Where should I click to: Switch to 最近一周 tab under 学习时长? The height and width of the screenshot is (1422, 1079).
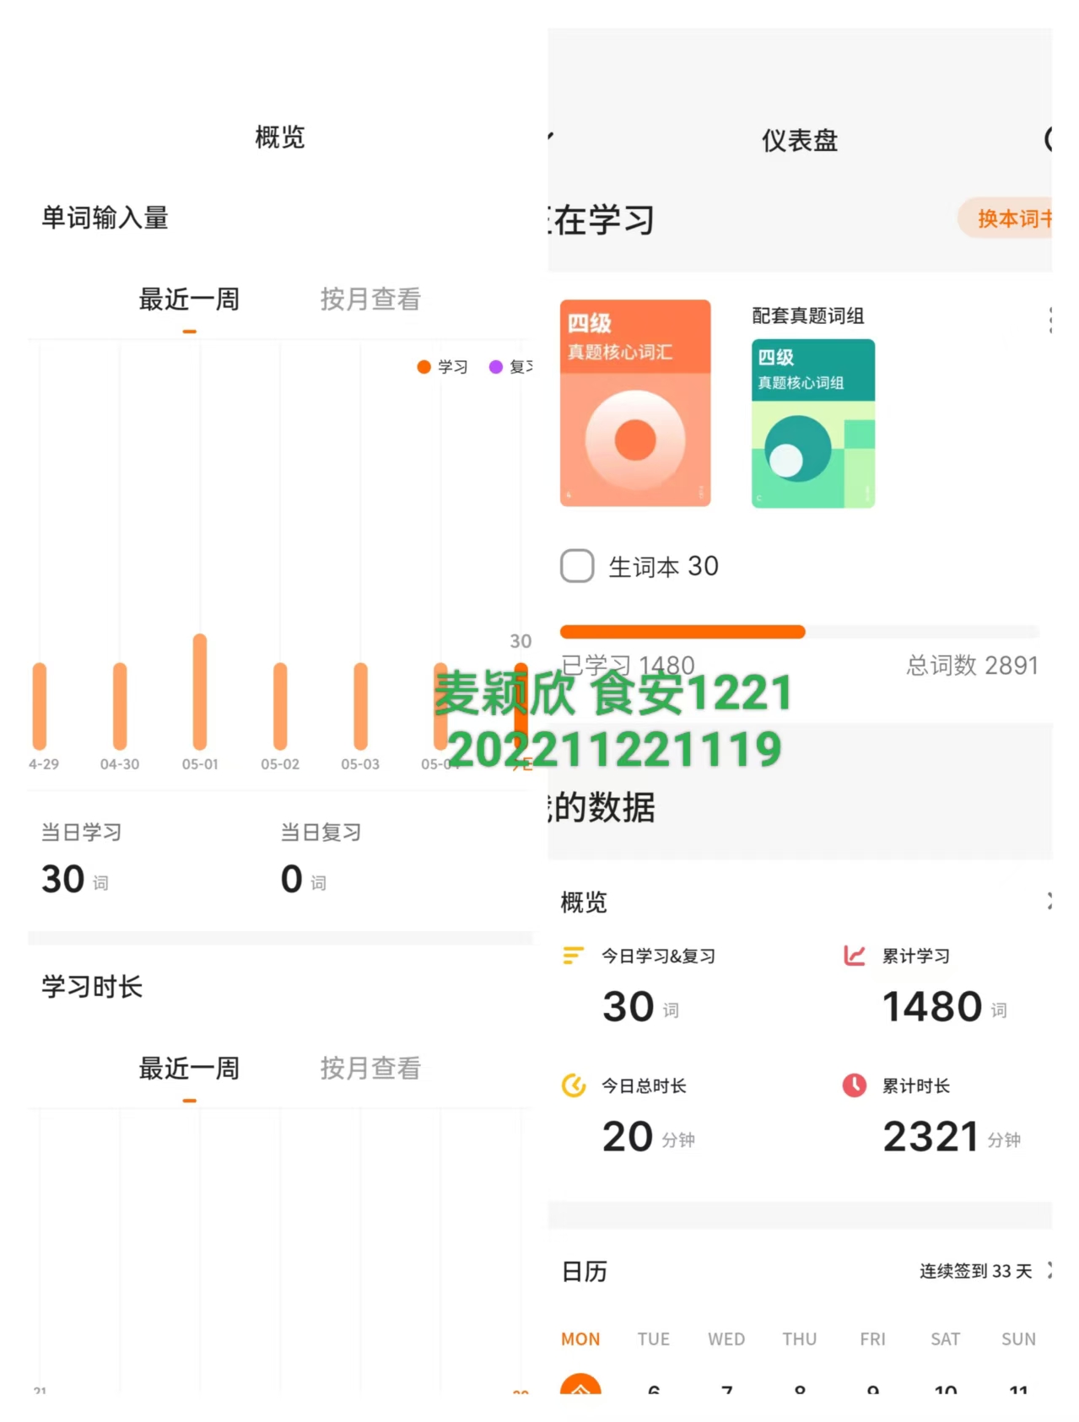189,1068
